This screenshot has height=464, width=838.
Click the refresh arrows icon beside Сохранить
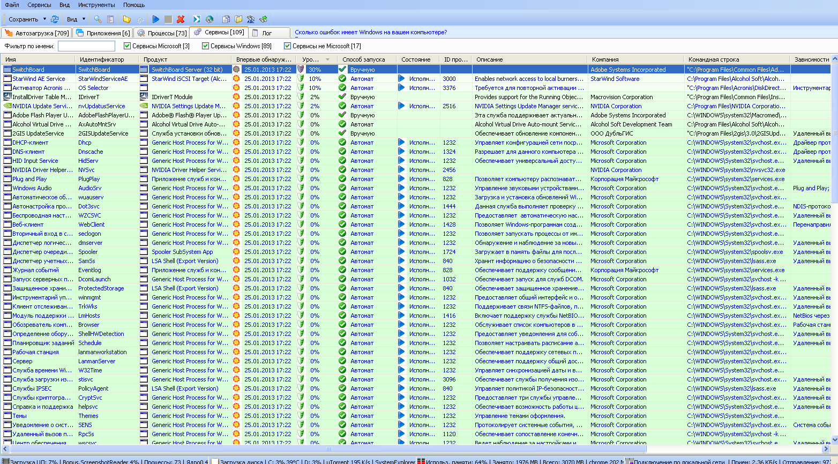55,19
